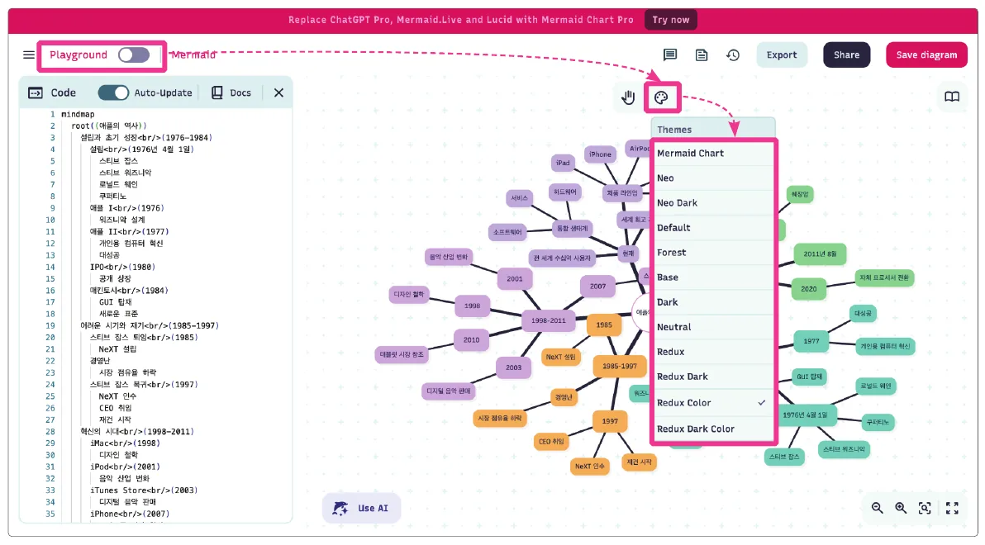Apply the Redux theme
This screenshot has height=545, width=985.
[713, 352]
